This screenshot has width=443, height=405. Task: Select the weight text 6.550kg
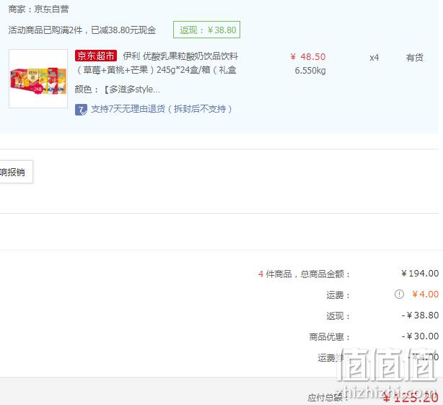click(310, 71)
